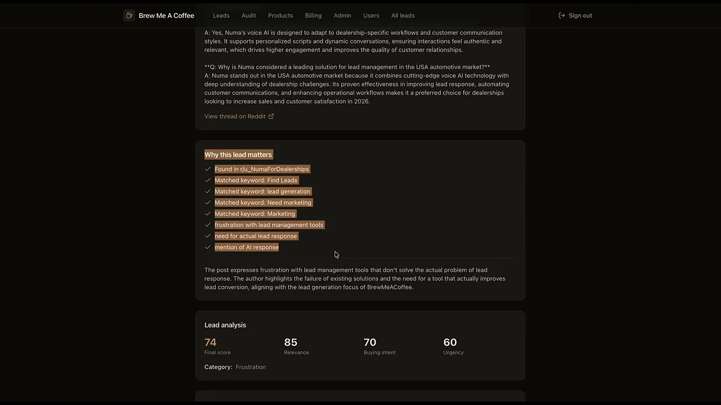721x405 pixels.
Task: Click the text Found in r/u_NumaForDealerships
Action: (262, 169)
